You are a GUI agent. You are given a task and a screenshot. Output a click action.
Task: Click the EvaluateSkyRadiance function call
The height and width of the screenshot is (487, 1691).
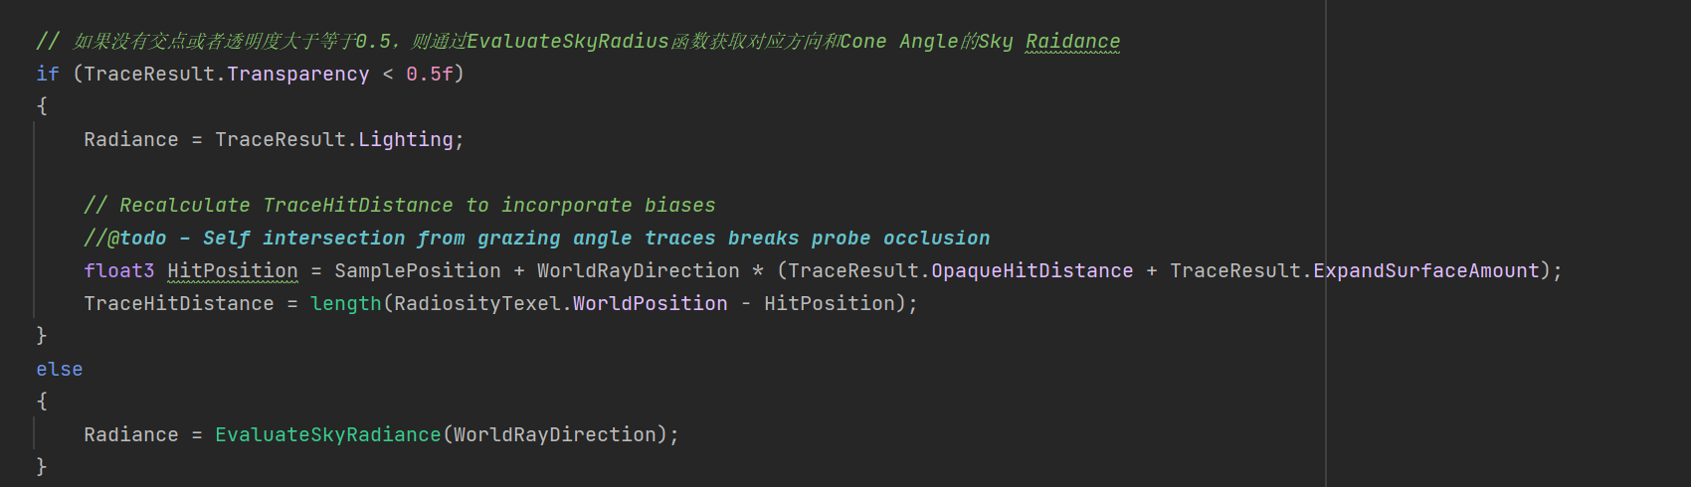pos(327,434)
